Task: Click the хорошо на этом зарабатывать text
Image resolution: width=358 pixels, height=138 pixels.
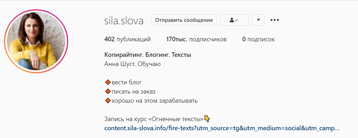Action: click(x=154, y=101)
